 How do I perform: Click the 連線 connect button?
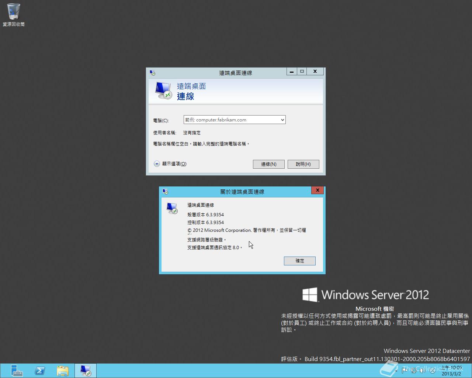(x=268, y=164)
